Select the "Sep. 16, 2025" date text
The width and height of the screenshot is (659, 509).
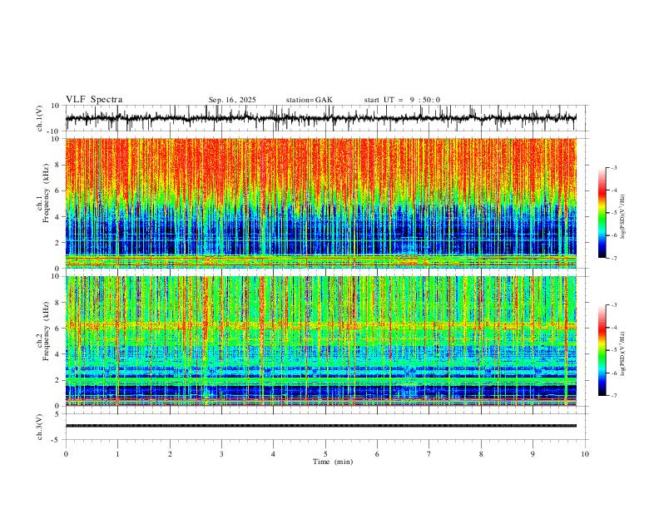click(x=232, y=100)
